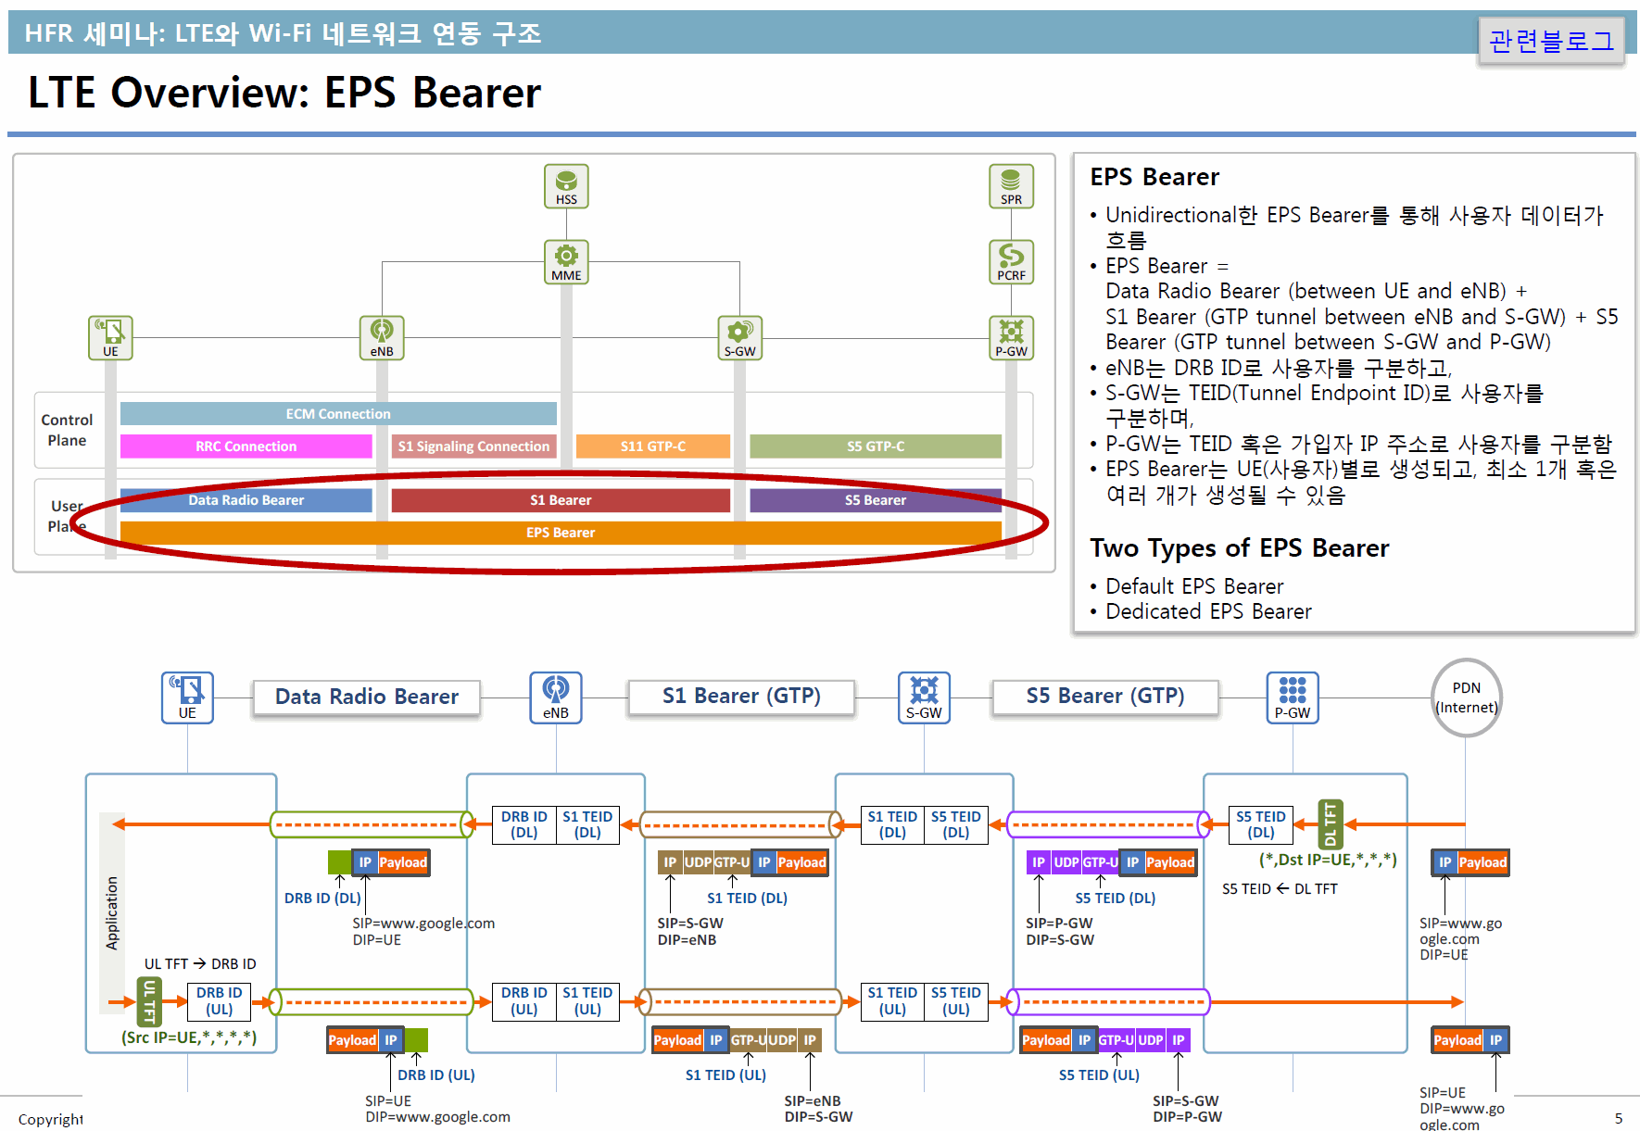The width and height of the screenshot is (1640, 1131).
Task: Select the orange EPS Bearer bar
Action: pos(561,533)
